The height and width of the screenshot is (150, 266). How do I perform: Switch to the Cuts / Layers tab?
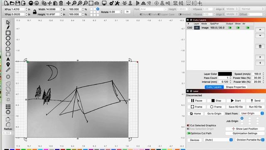coord(214,87)
